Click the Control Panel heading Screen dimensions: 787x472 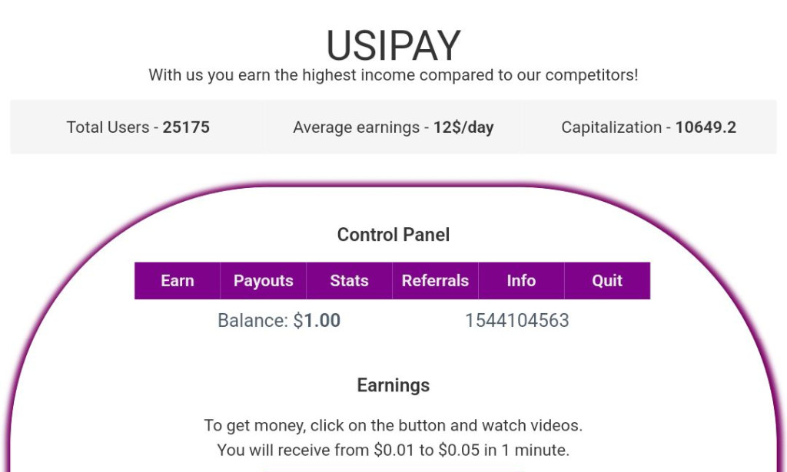tap(393, 235)
